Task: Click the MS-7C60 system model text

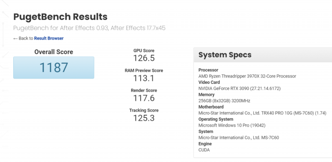Action: tap(239, 138)
